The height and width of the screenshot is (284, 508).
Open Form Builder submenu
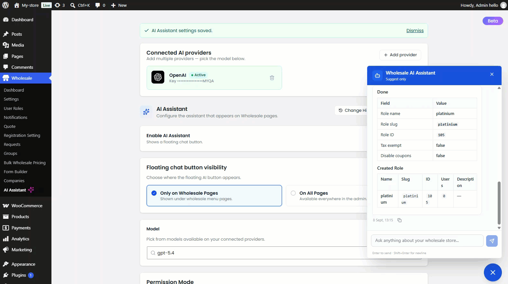point(16,172)
